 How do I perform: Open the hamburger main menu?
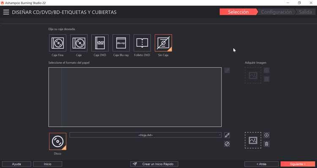point(6,12)
